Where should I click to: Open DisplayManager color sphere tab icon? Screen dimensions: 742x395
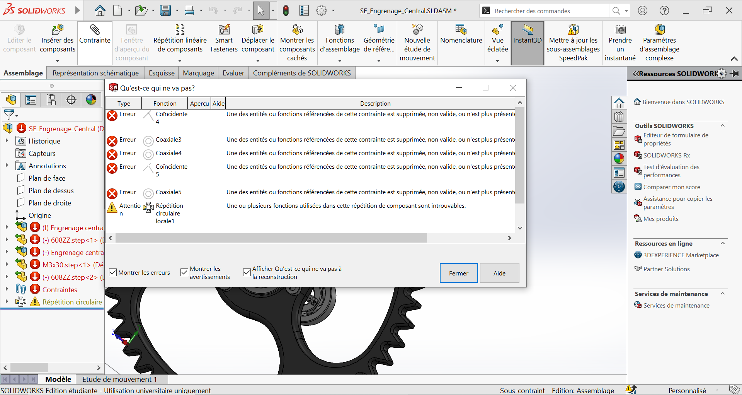tap(91, 100)
